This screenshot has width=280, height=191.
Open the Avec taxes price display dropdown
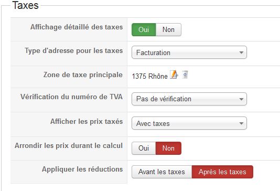click(189, 123)
